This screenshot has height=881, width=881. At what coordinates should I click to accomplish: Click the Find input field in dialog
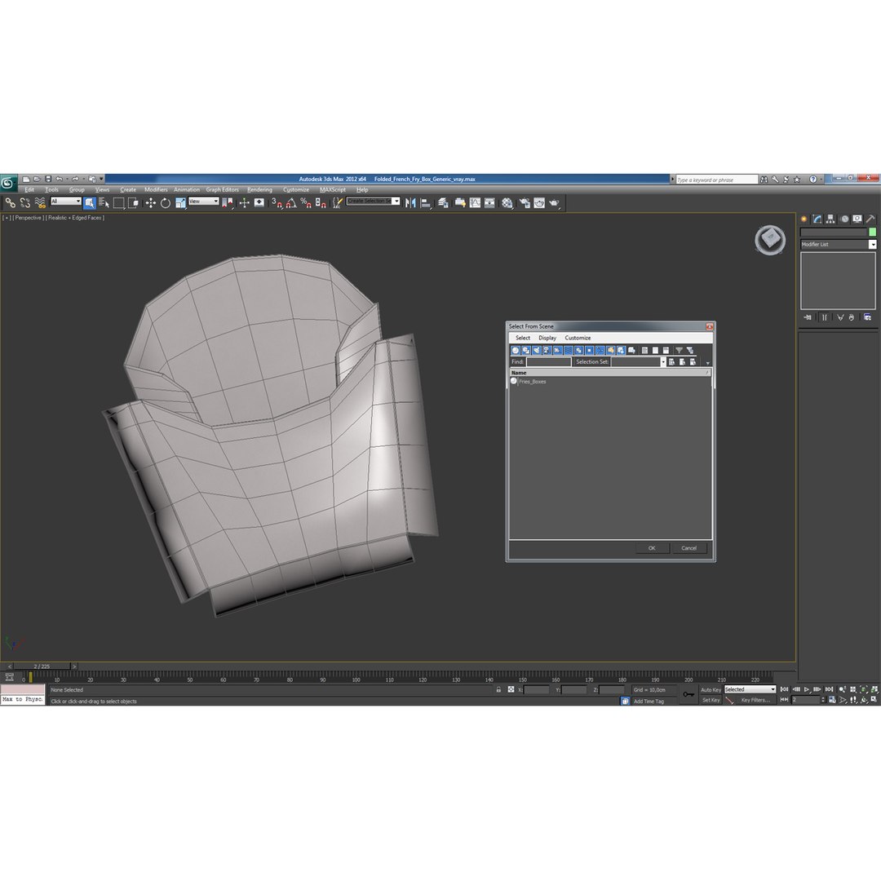[548, 362]
